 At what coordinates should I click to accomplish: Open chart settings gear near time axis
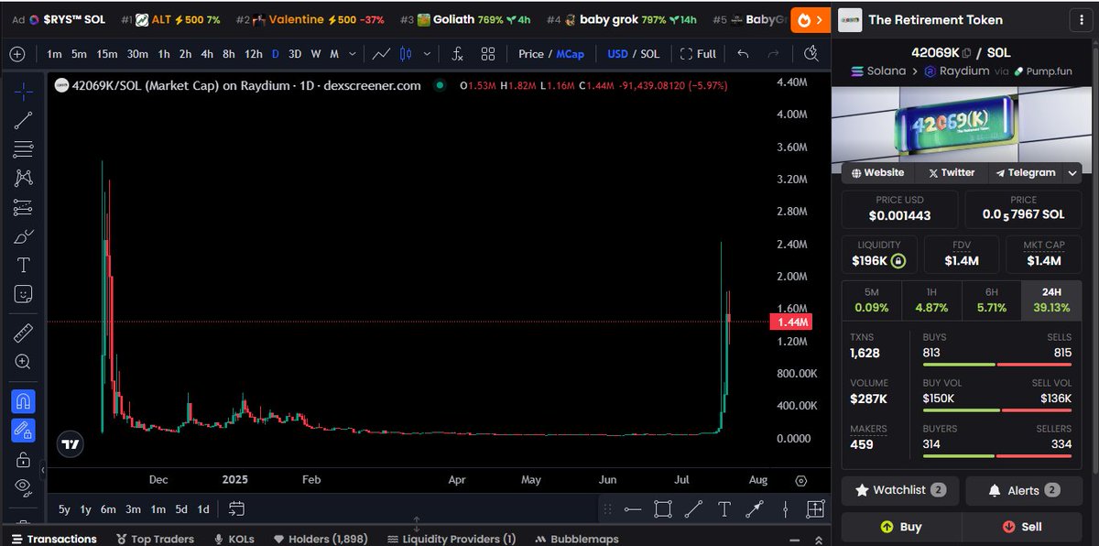(x=801, y=480)
